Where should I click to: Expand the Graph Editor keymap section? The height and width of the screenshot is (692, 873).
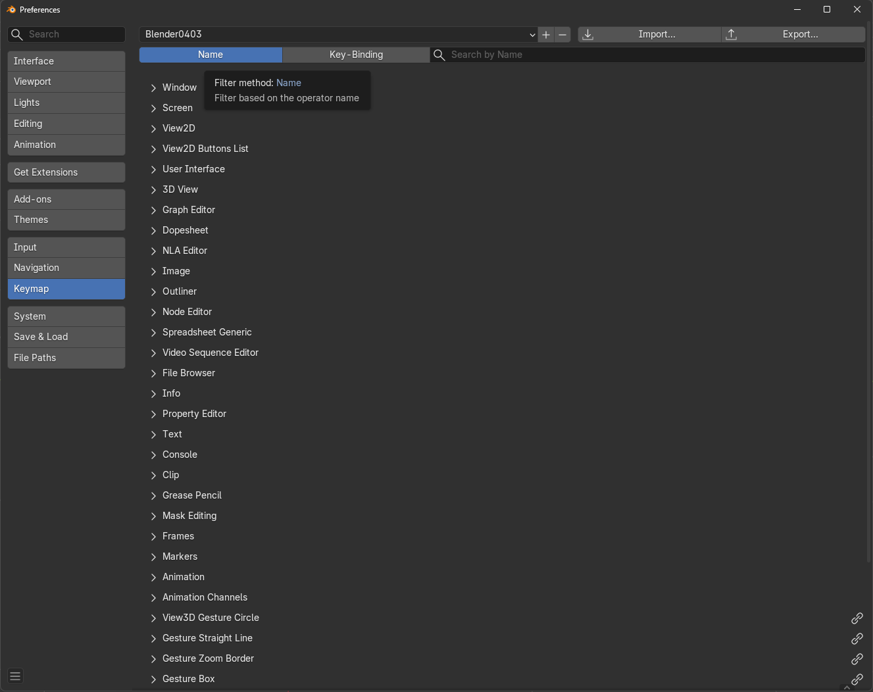[153, 210]
